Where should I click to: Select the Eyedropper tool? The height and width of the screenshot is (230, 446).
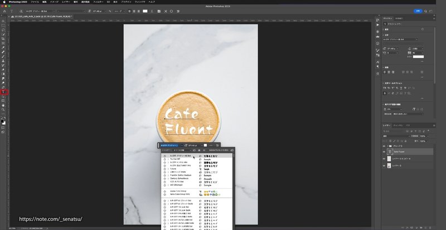(x=3, y=47)
